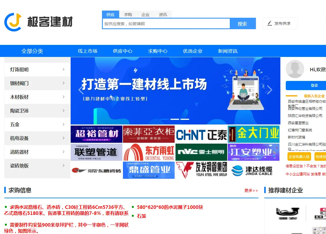Open 新闻资讯 in navigation bar
This screenshot has height=234, width=326.
(228, 51)
